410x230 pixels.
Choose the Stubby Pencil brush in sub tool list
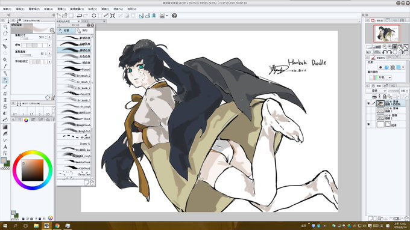(74, 162)
